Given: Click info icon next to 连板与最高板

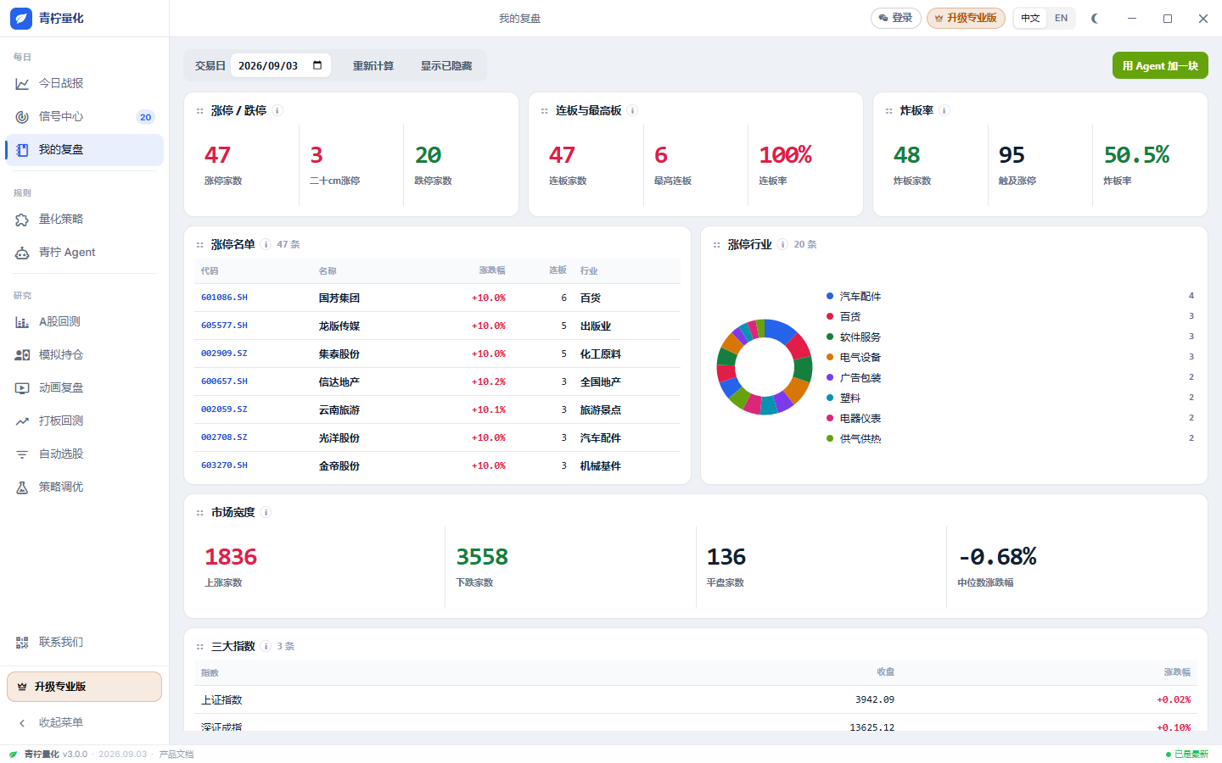Looking at the screenshot, I should tap(632, 110).
